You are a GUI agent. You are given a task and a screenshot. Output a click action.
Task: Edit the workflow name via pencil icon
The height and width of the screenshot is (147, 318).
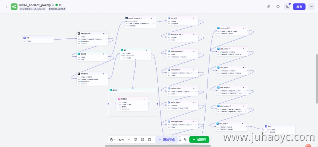tap(60, 5)
